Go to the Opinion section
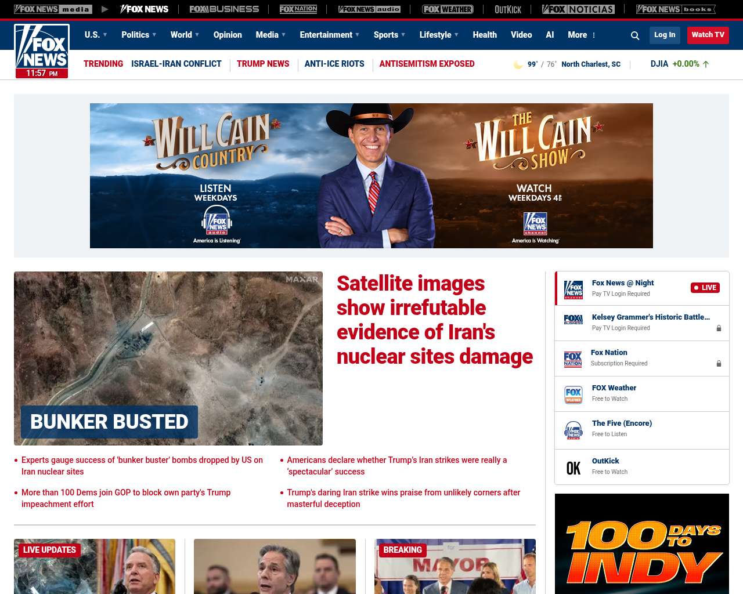743x594 pixels. pyautogui.click(x=228, y=35)
